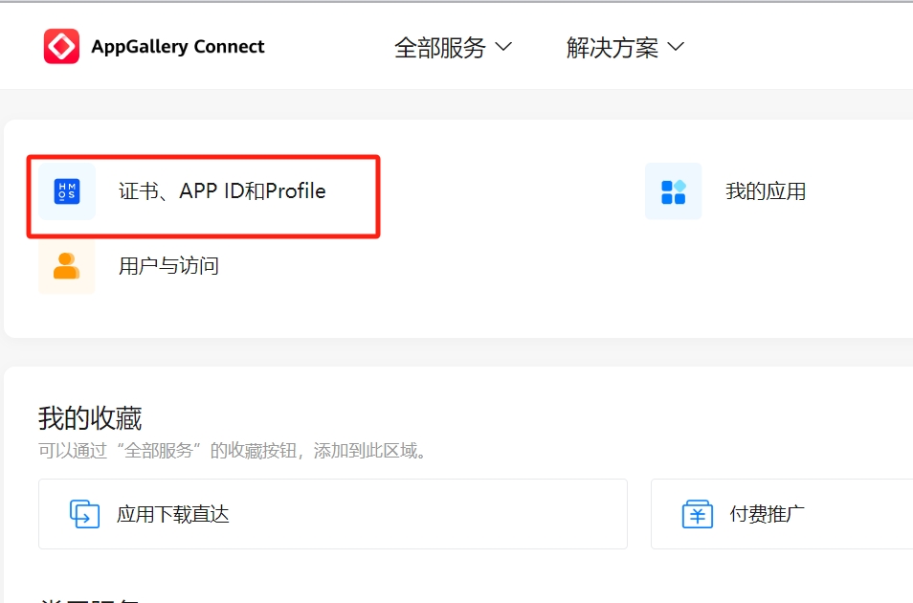Image resolution: width=913 pixels, height=603 pixels.
Task: Open the 解决方案 menu
Action: pos(612,48)
